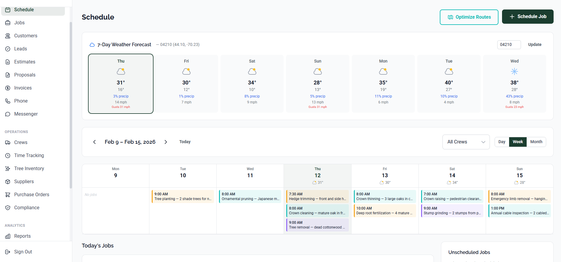Image resolution: width=561 pixels, height=262 pixels.
Task: Select Thursday forecast card
Action: pos(121,84)
